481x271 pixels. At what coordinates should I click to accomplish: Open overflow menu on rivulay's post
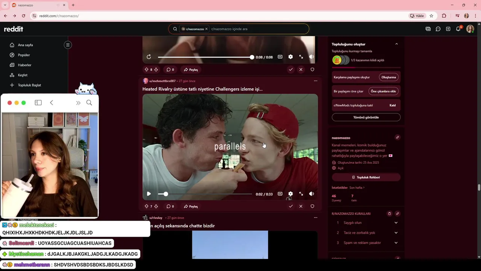(x=315, y=218)
